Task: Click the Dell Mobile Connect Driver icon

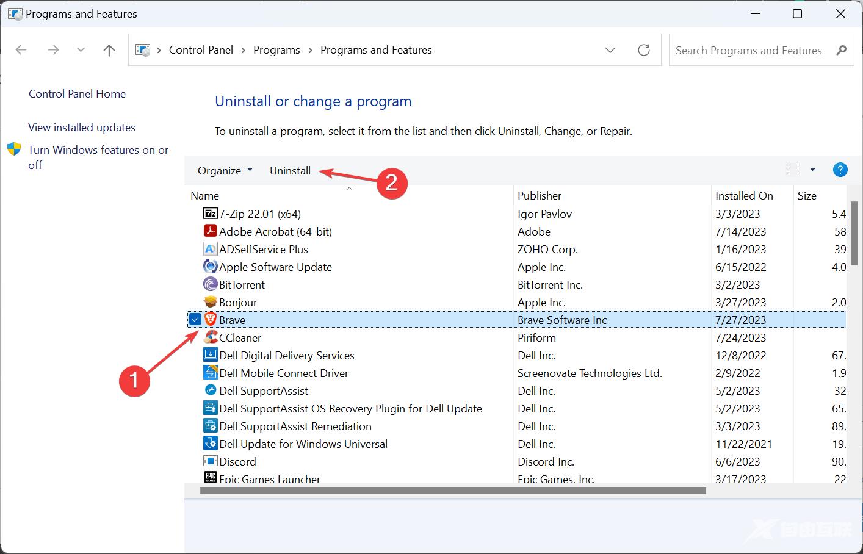Action: click(210, 373)
